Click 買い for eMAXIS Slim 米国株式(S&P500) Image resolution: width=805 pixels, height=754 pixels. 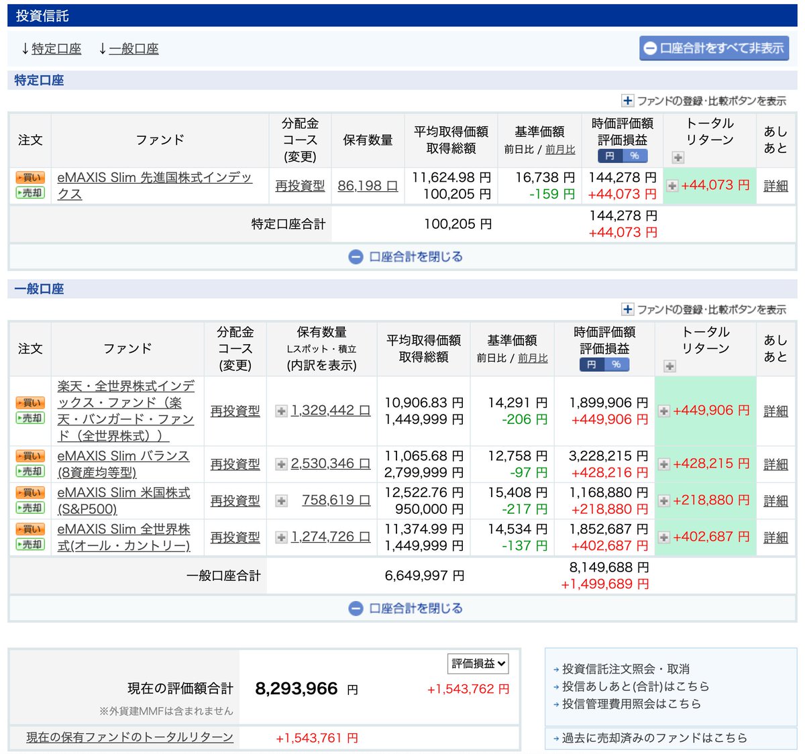point(30,493)
